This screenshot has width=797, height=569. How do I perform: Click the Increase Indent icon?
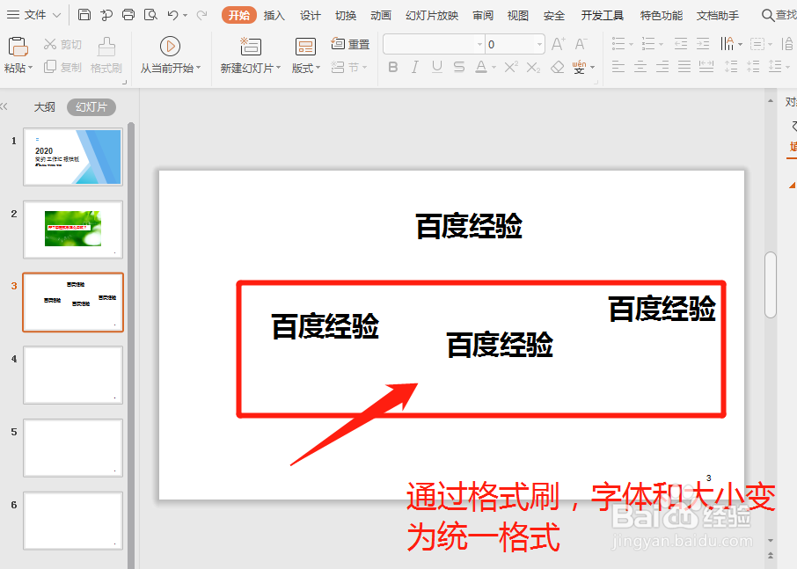point(703,44)
